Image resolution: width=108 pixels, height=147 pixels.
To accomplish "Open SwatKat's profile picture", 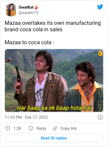I will pos(11,10).
